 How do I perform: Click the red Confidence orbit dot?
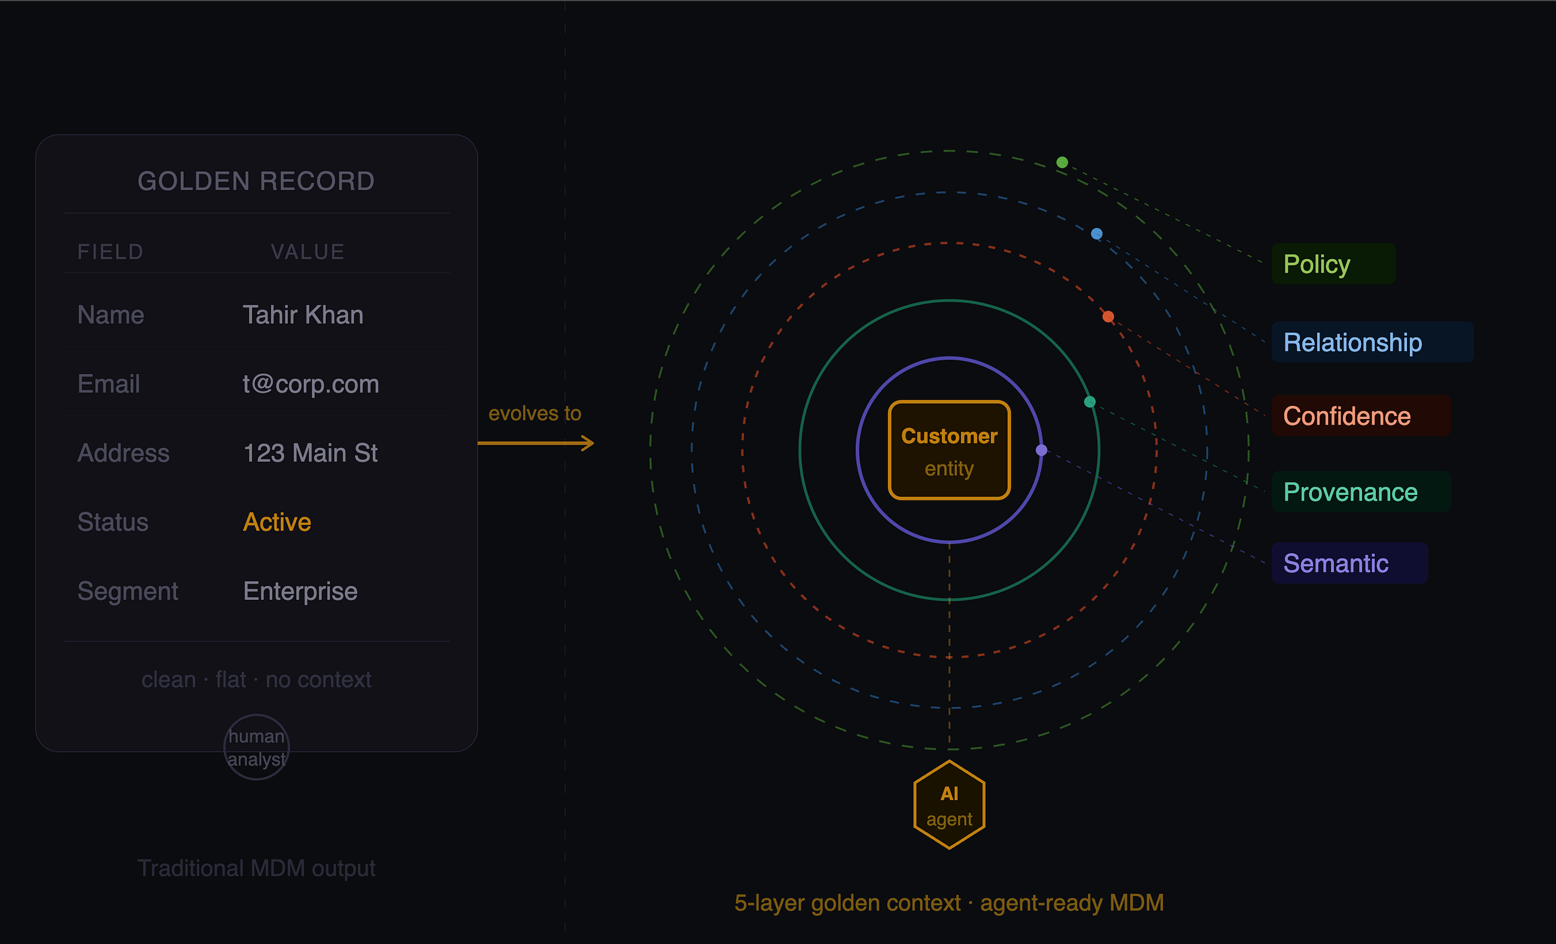pos(1108,316)
